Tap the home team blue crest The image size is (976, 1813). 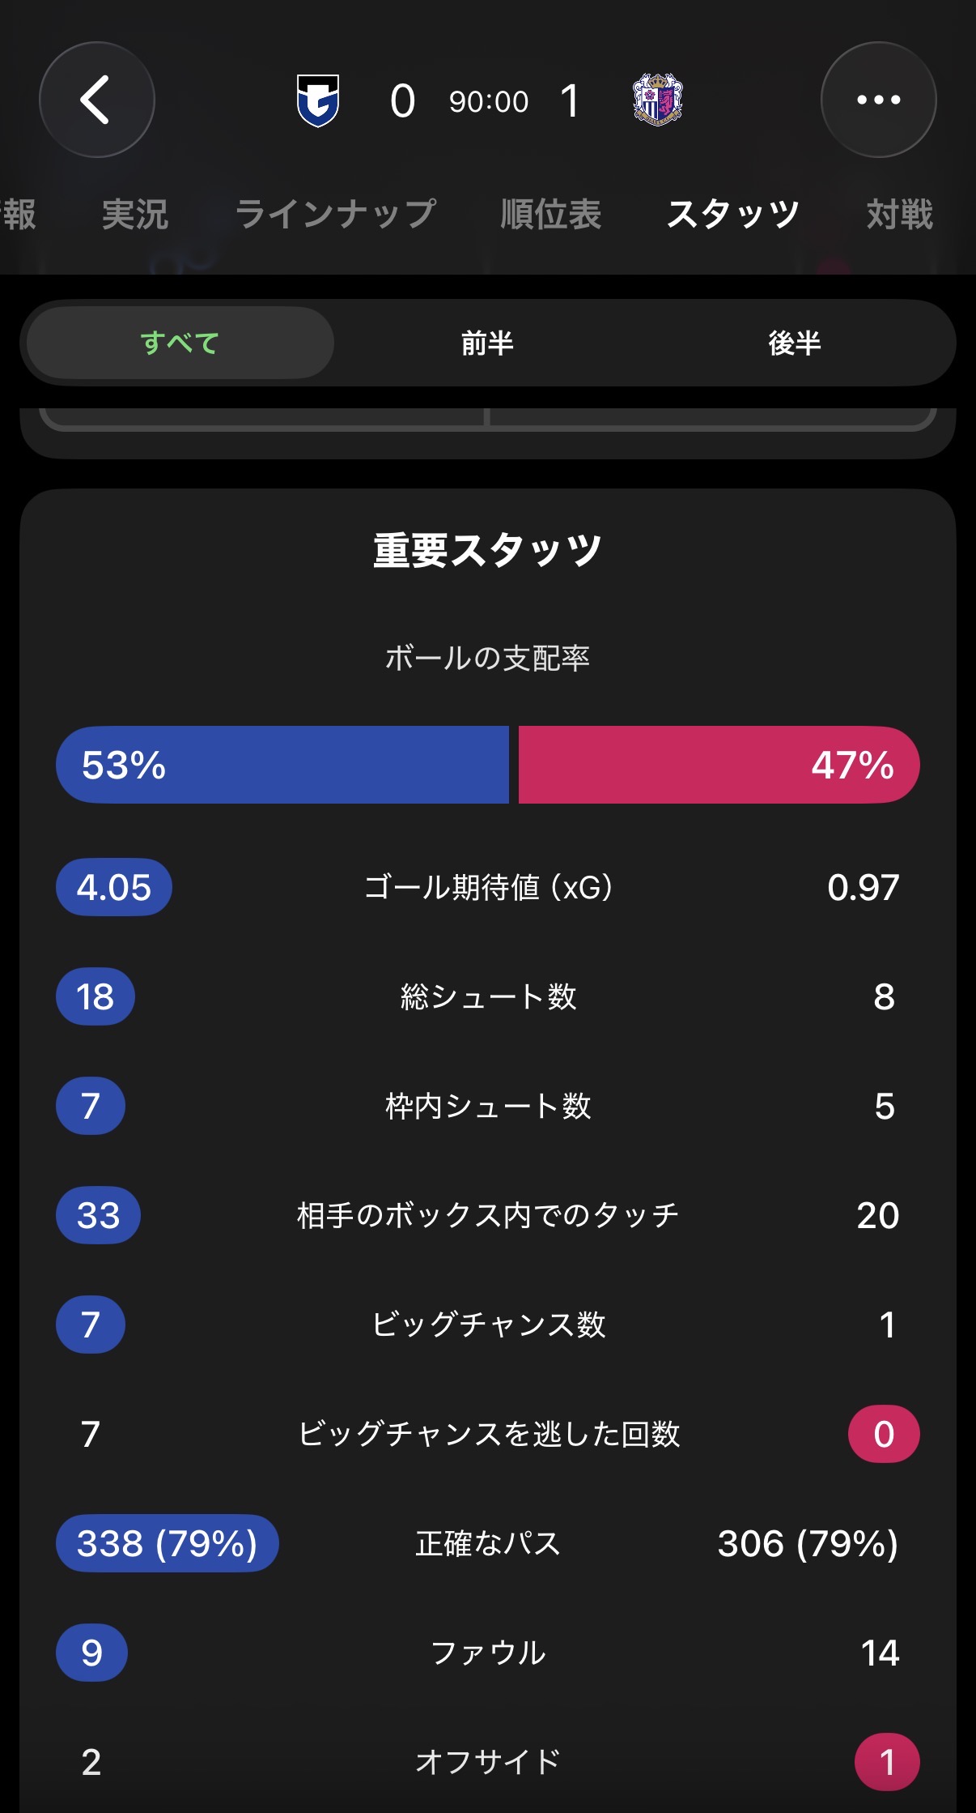(318, 100)
